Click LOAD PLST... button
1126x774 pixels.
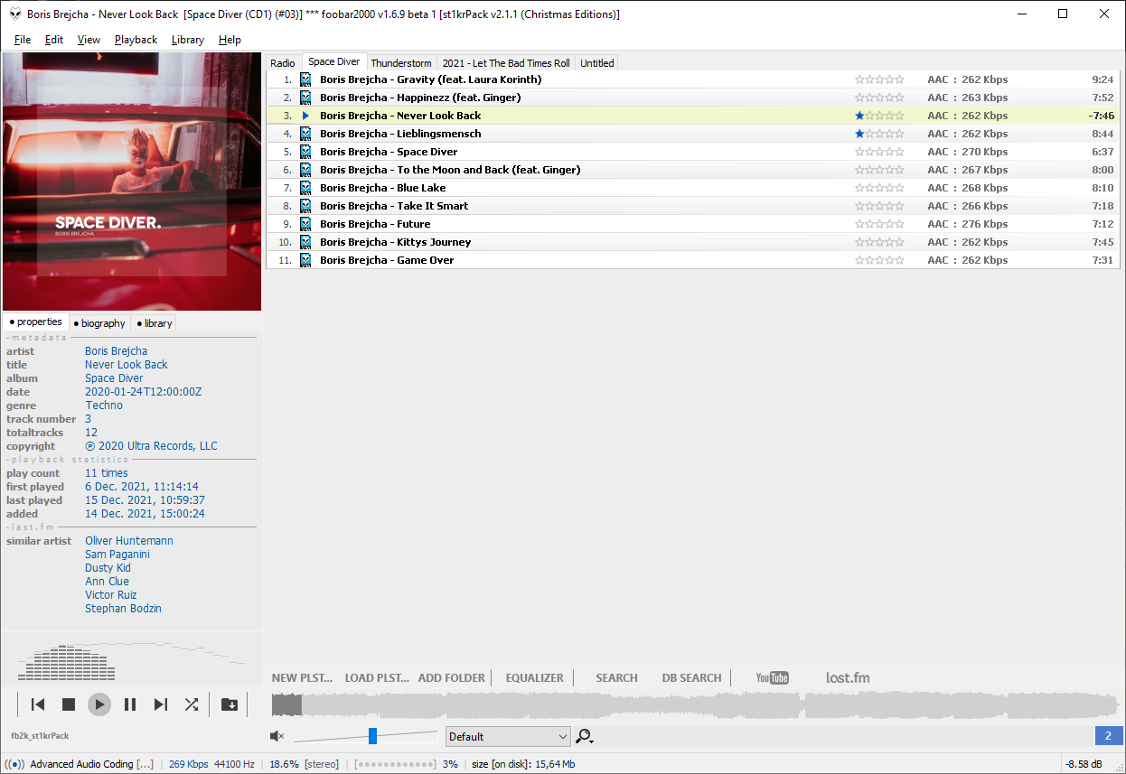[377, 678]
